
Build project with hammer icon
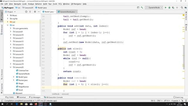142,8
